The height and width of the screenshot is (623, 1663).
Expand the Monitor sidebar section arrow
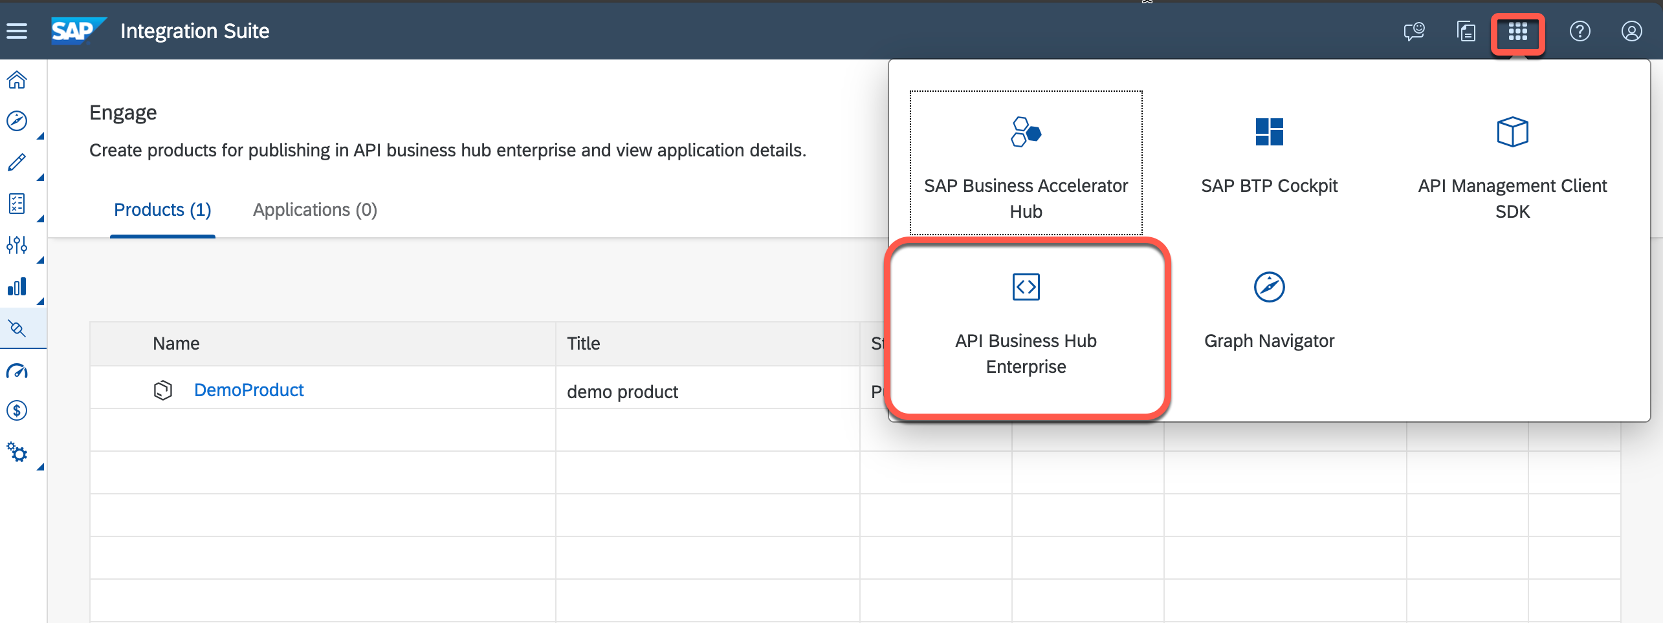pyautogui.click(x=41, y=301)
